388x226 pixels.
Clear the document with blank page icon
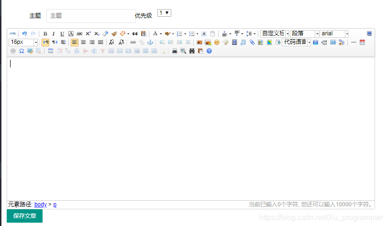[212, 33]
